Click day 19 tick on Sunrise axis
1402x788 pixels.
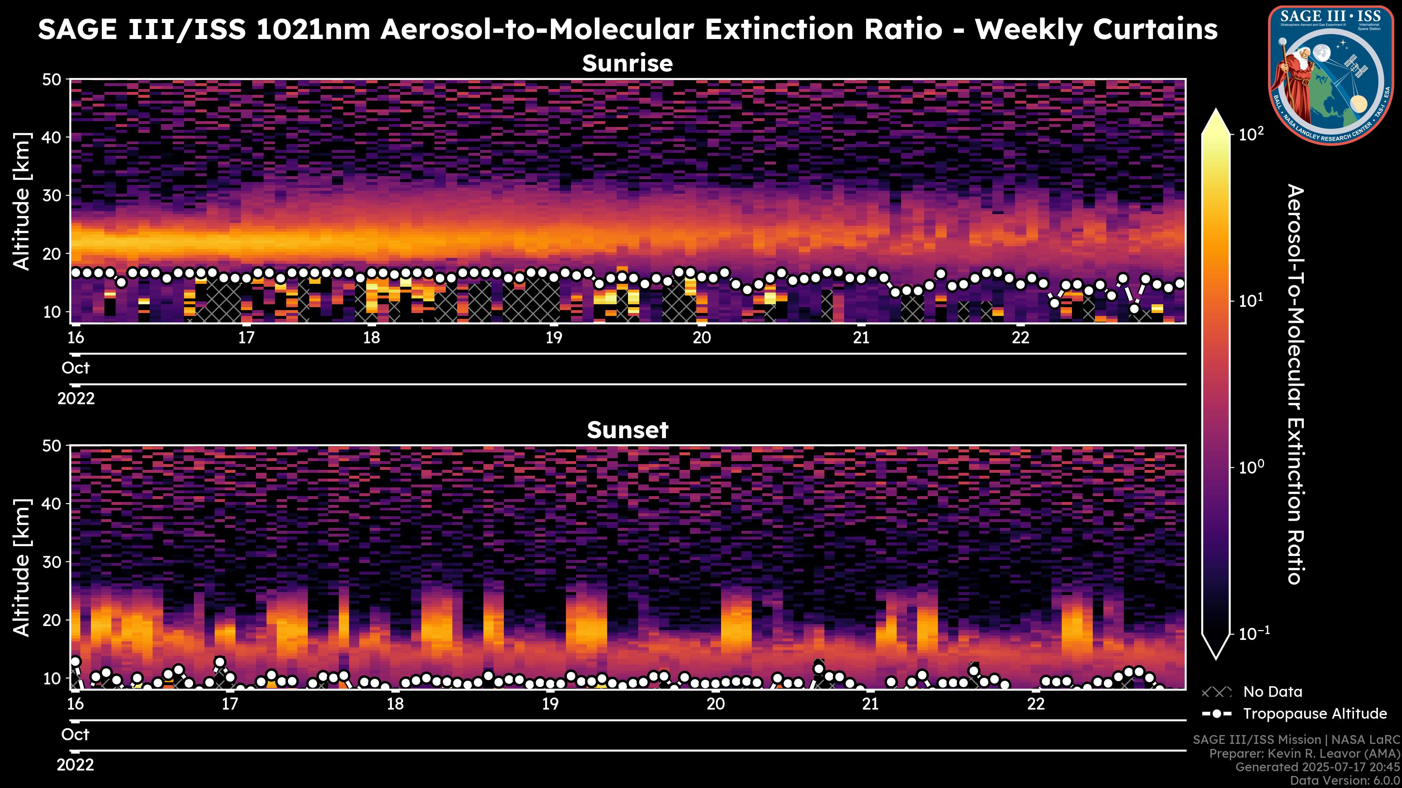coord(553,338)
